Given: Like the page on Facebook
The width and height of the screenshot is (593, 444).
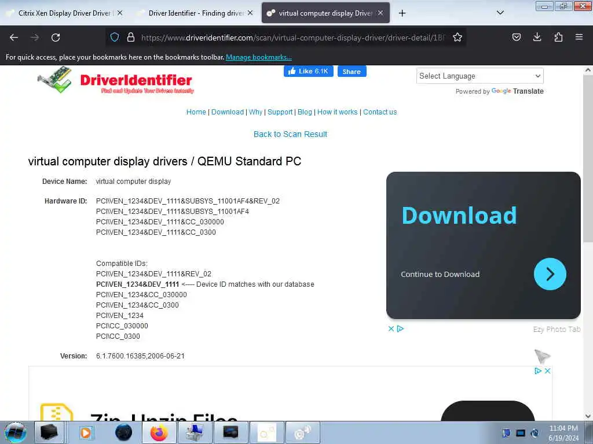Looking at the screenshot, I should tap(309, 71).
